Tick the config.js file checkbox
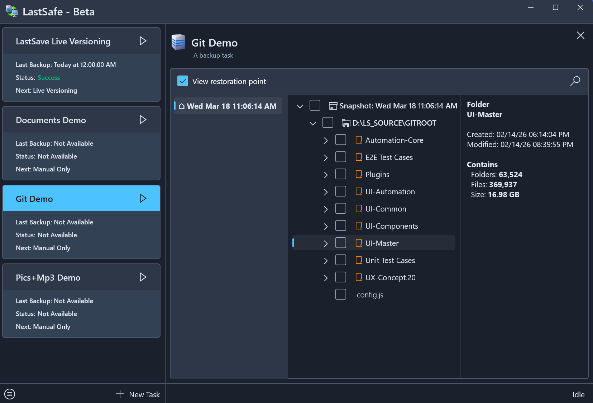 (x=340, y=295)
